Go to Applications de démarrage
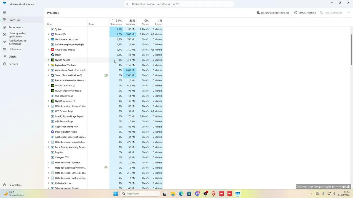The height and width of the screenshot is (198, 353). [x=22, y=42]
